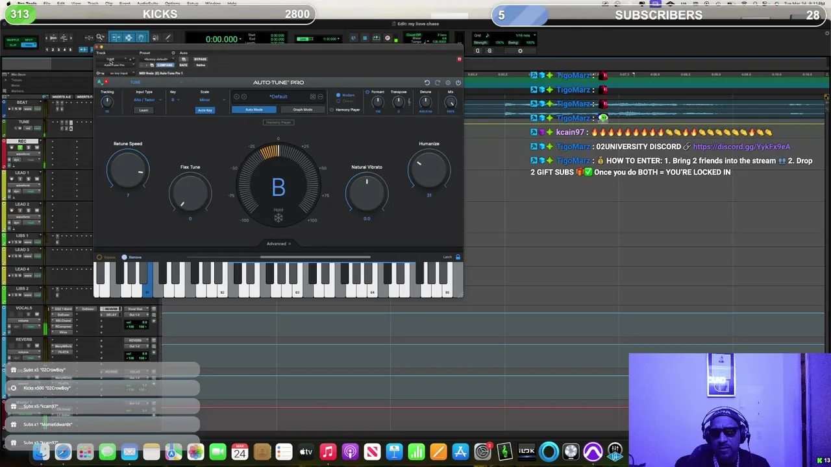Click the Retune Speed knob
The image size is (831, 467).
[x=128, y=170]
